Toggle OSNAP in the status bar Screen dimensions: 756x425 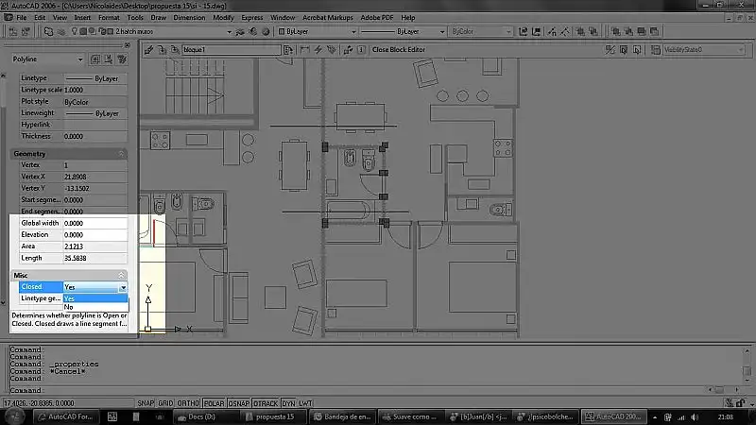240,402
